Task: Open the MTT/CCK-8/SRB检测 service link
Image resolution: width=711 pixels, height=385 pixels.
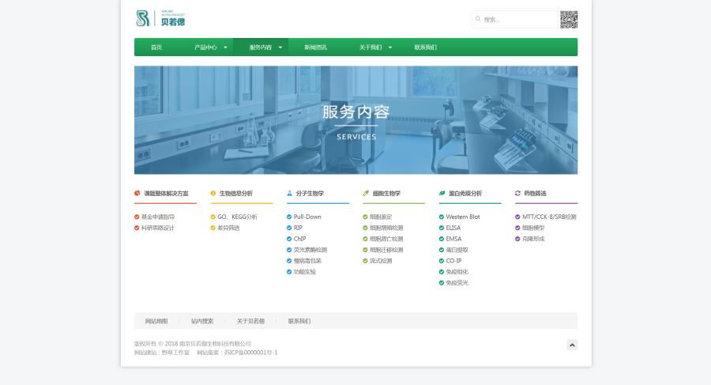Action: [x=549, y=217]
